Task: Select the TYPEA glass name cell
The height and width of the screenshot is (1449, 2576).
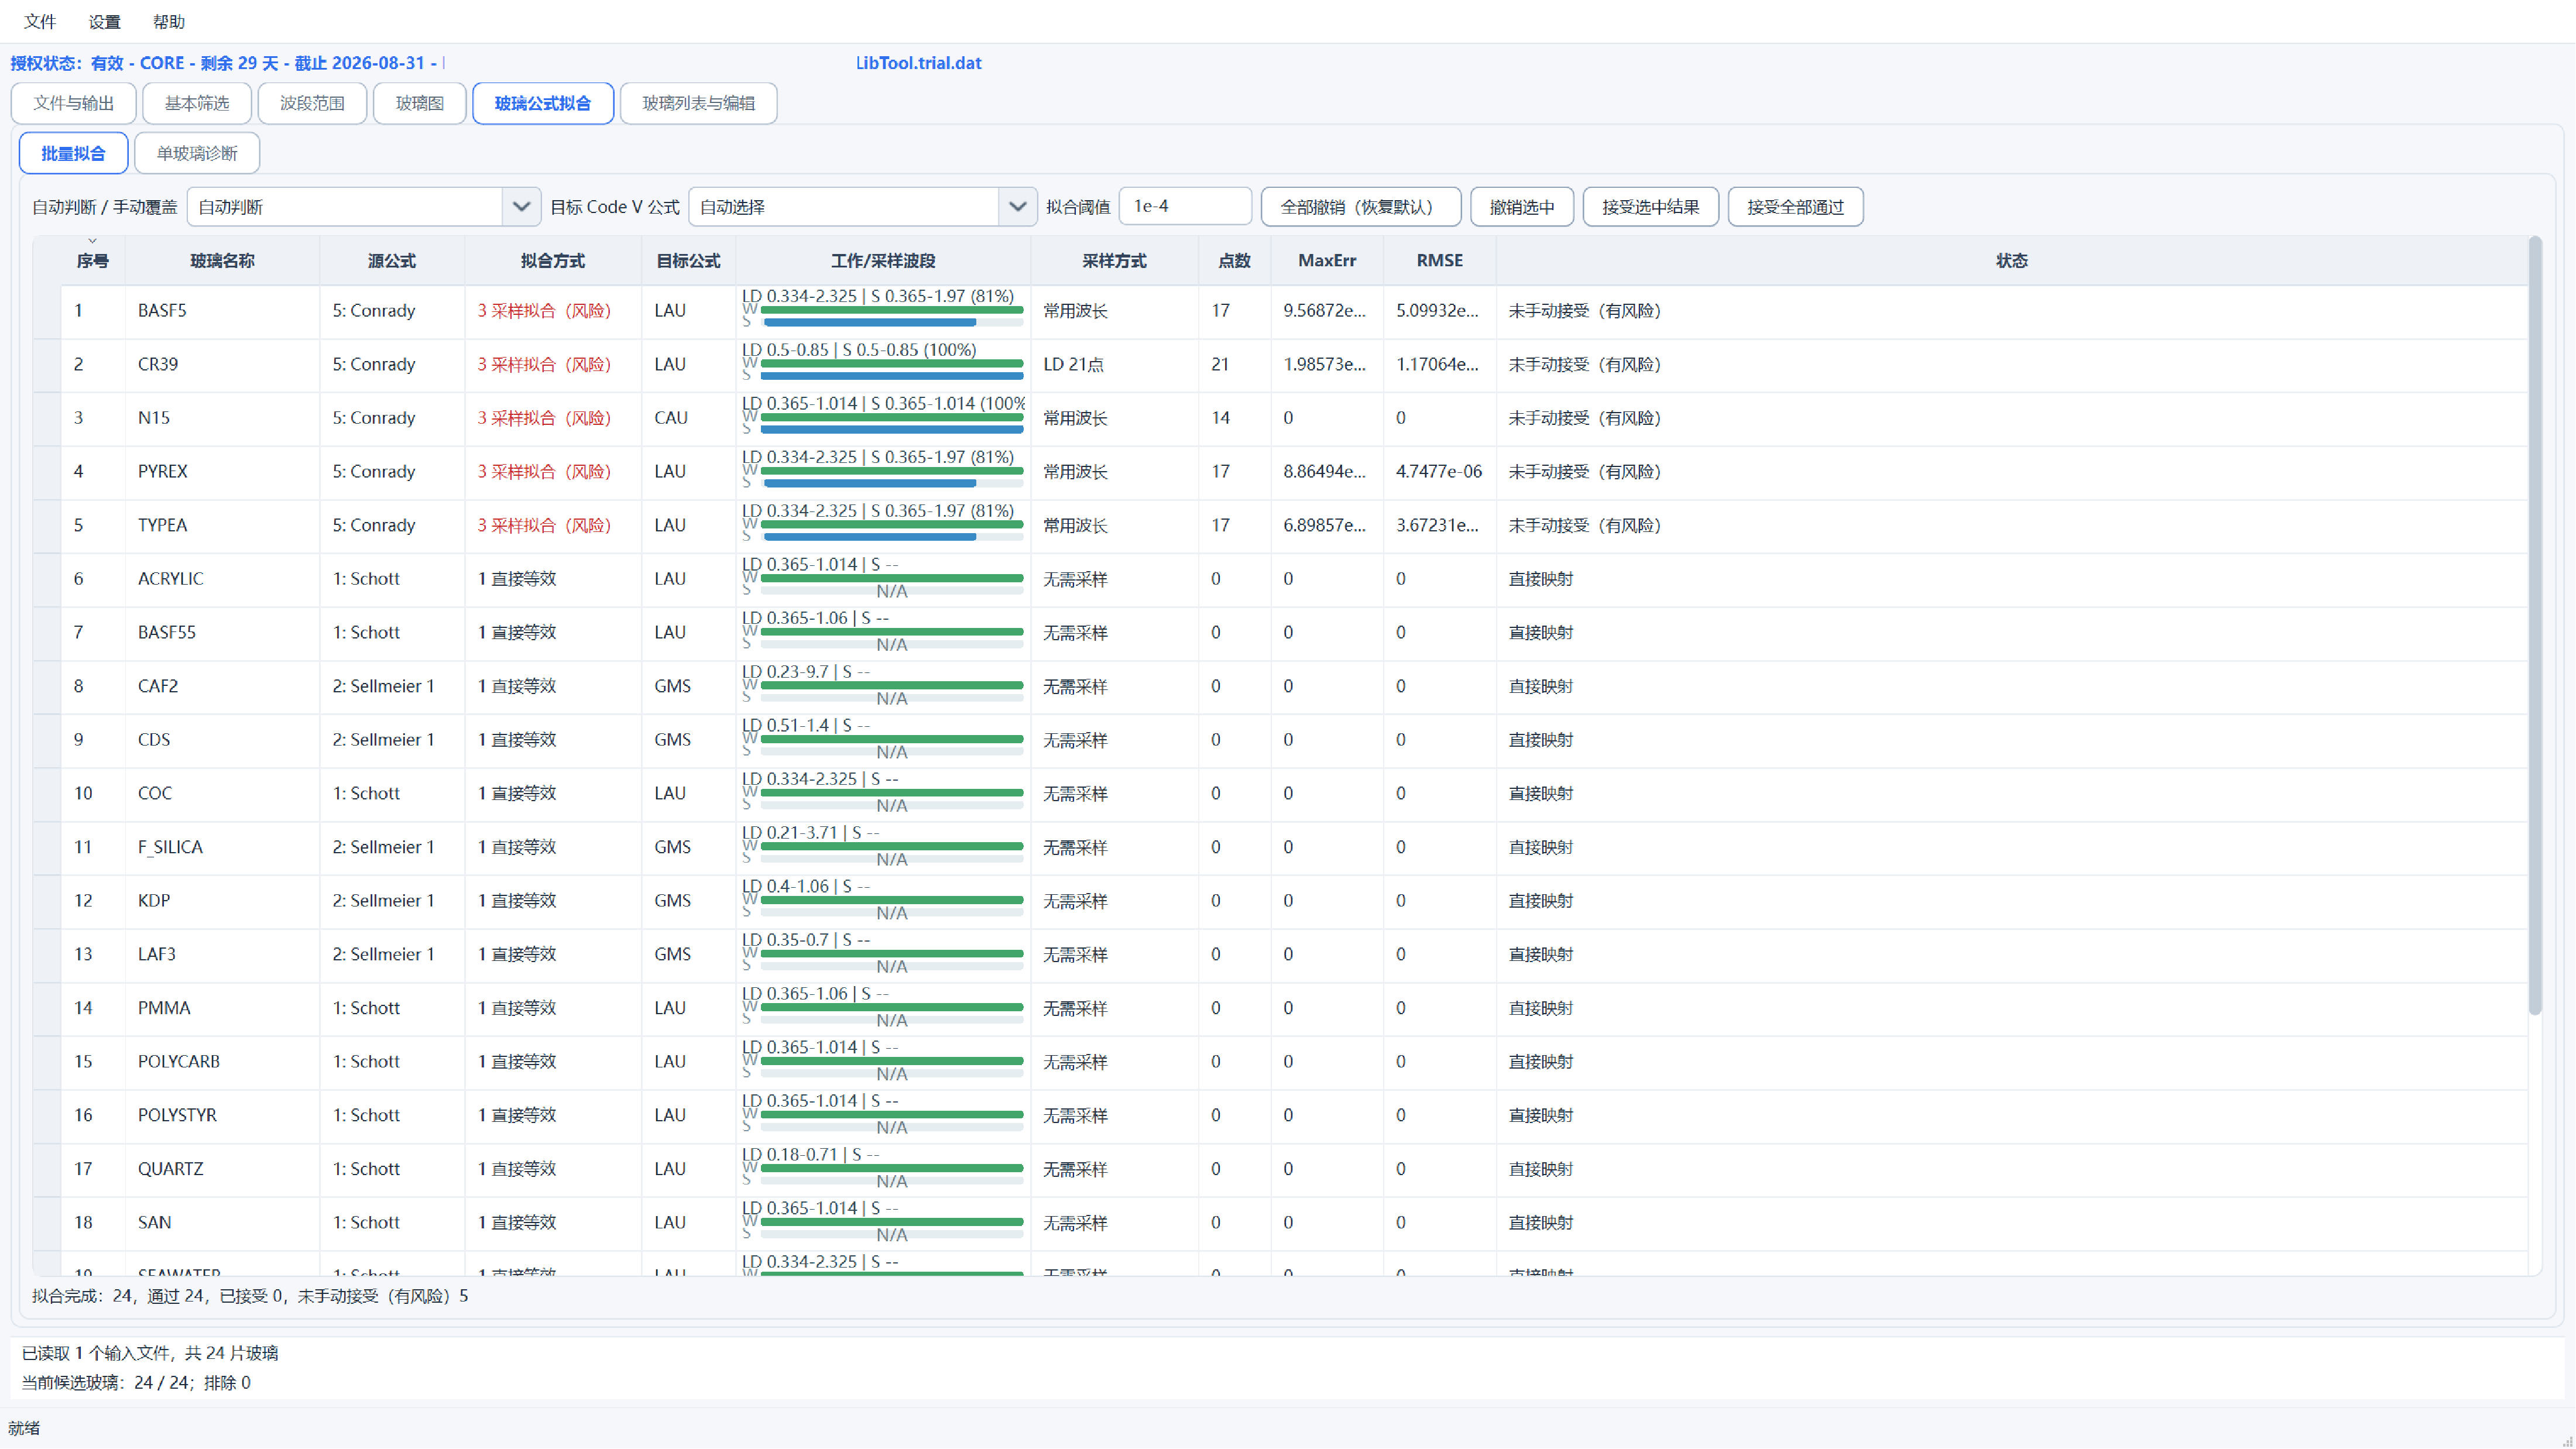Action: 222,526
